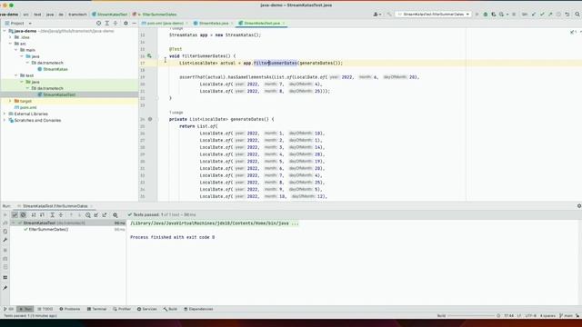Image resolution: width=582 pixels, height=327 pixels.
Task: Click Git push arrow icon
Action: click(x=550, y=15)
